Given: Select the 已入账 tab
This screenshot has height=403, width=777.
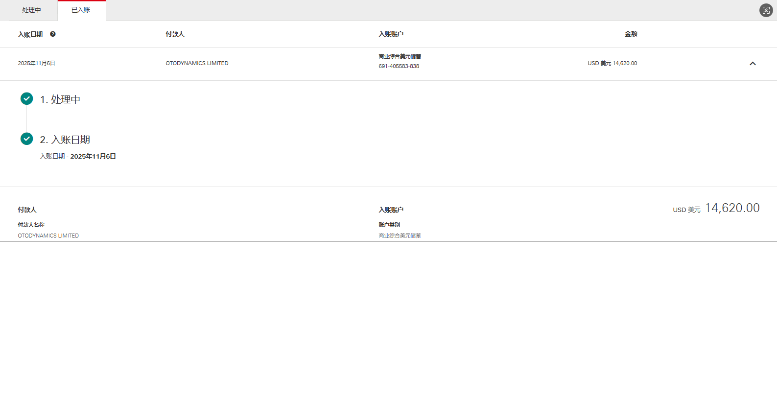Looking at the screenshot, I should click(x=81, y=10).
